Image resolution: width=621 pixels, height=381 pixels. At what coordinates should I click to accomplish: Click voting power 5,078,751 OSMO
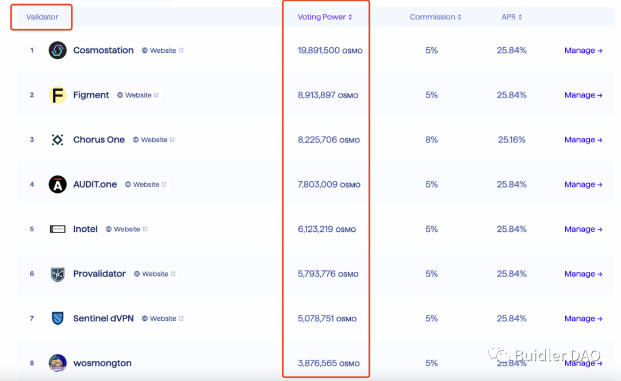click(x=327, y=318)
